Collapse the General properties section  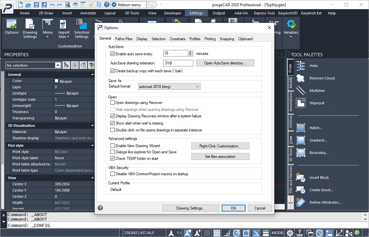pos(92,75)
